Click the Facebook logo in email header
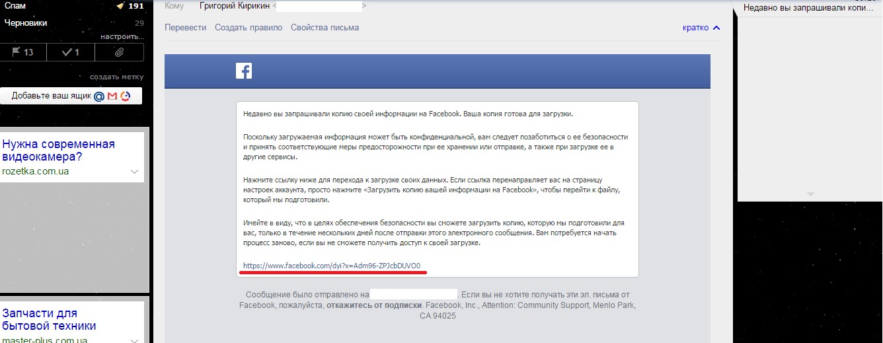This screenshot has height=343, width=883. (x=244, y=71)
